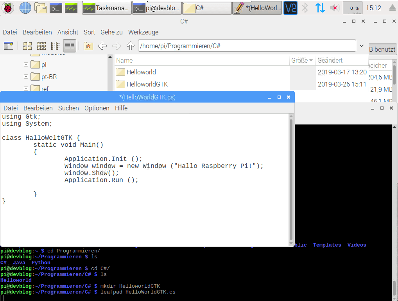Navigate back with the left arrow
Viewport: 398px width, 301px height.
(x=102, y=46)
